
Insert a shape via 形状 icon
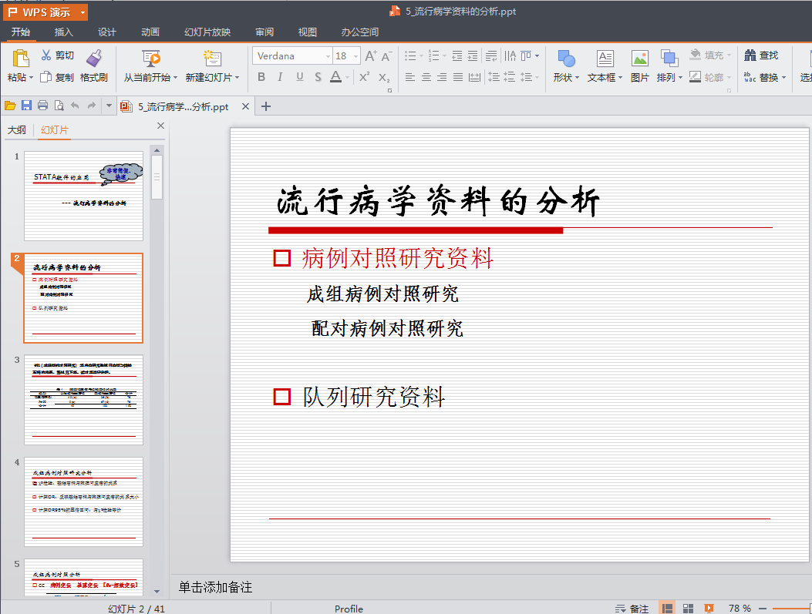pyautogui.click(x=566, y=59)
